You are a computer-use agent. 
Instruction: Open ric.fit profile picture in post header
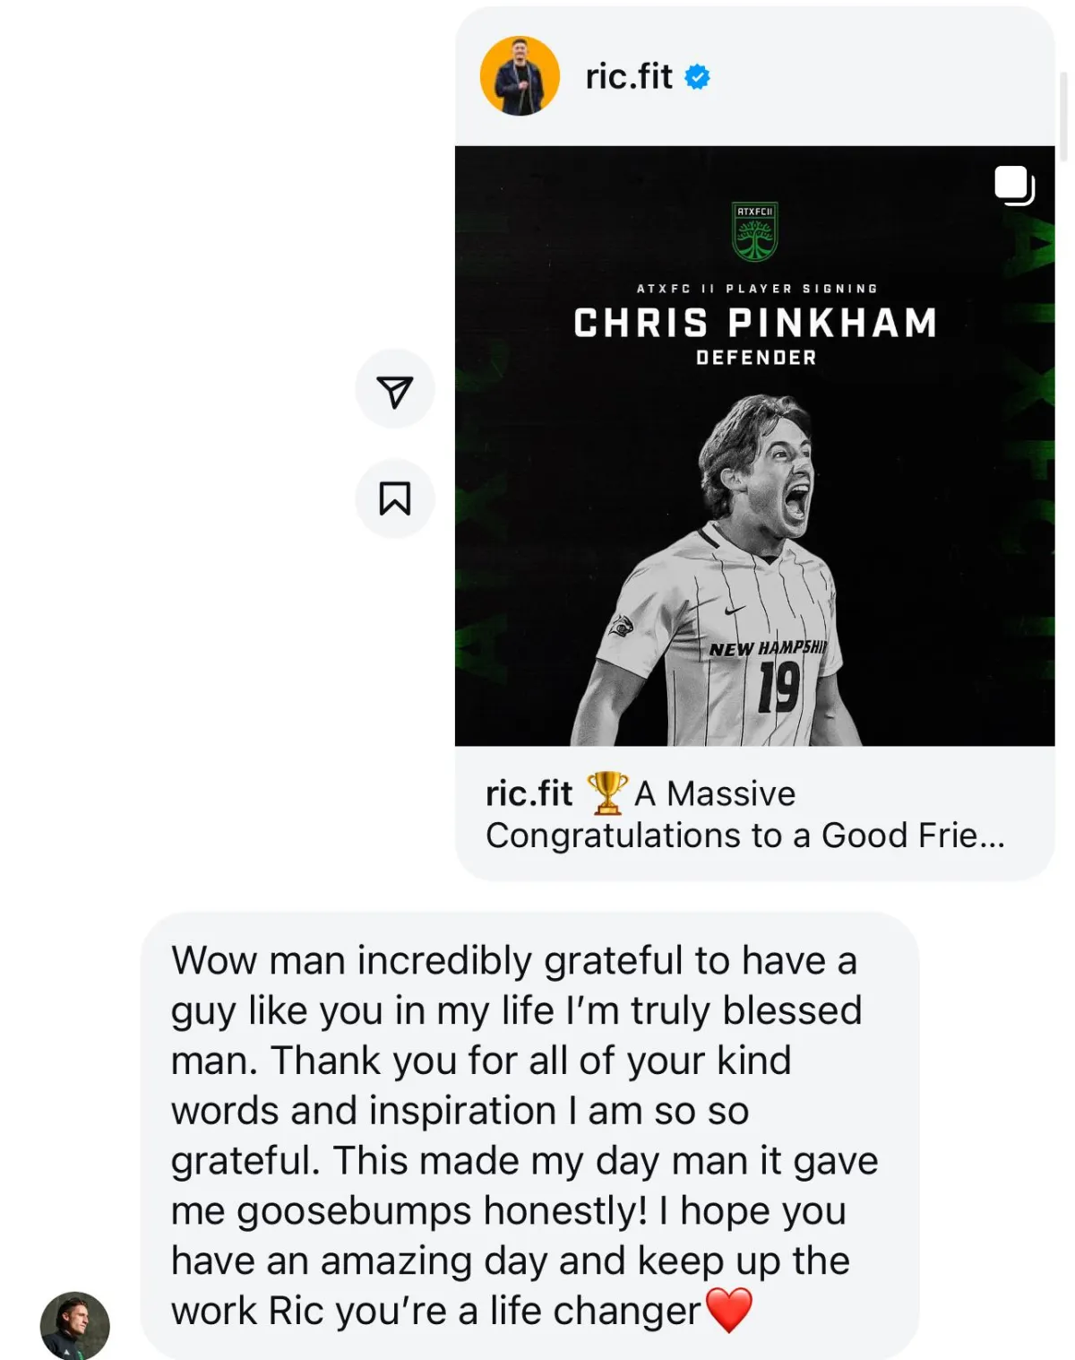point(520,76)
